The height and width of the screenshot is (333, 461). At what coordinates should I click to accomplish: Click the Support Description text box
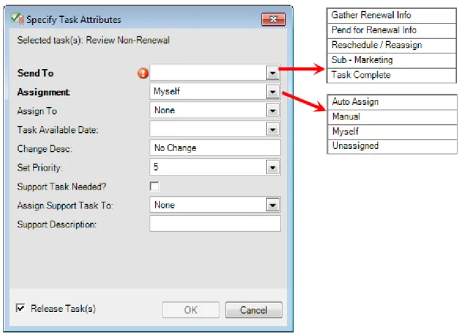coord(215,224)
